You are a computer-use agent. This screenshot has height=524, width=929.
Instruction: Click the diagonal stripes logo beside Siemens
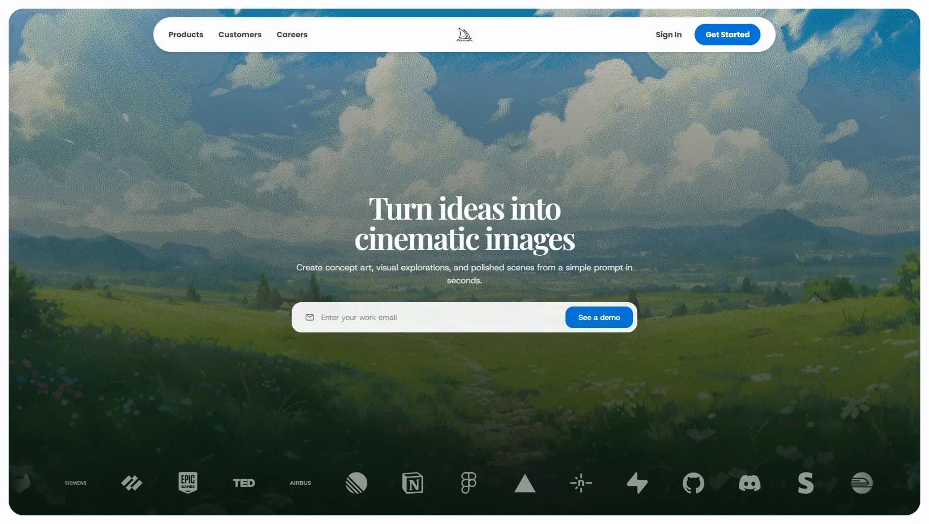[132, 483]
